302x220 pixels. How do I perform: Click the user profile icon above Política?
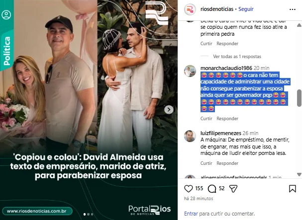click(6, 15)
